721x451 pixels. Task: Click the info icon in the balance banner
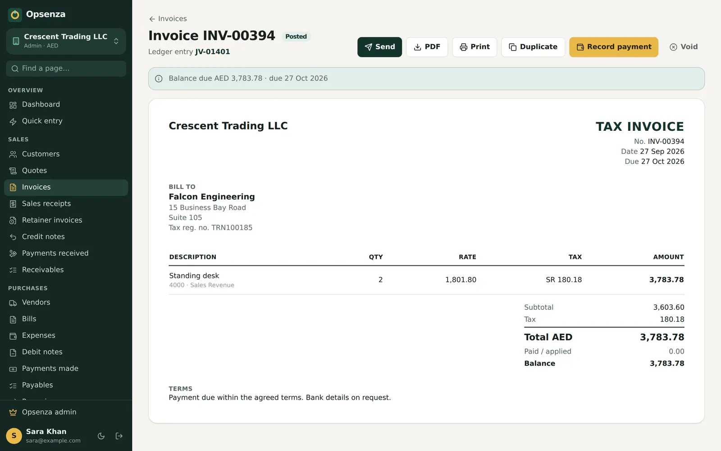159,78
